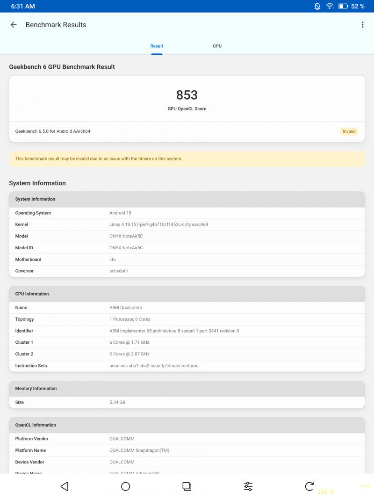Go back using the top-left arrow
The image size is (374, 499).
point(14,25)
